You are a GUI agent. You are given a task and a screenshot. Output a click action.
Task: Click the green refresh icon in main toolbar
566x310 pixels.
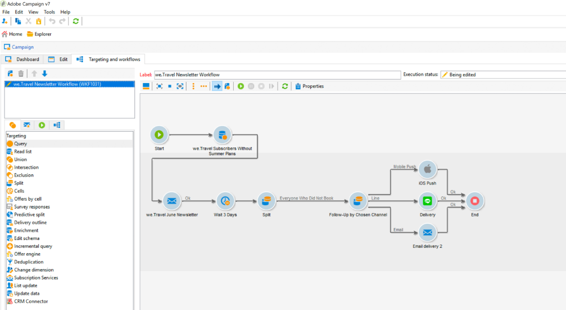pos(76,21)
